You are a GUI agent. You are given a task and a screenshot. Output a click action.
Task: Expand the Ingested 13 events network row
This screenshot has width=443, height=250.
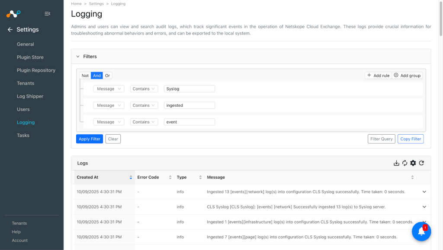[424, 192]
